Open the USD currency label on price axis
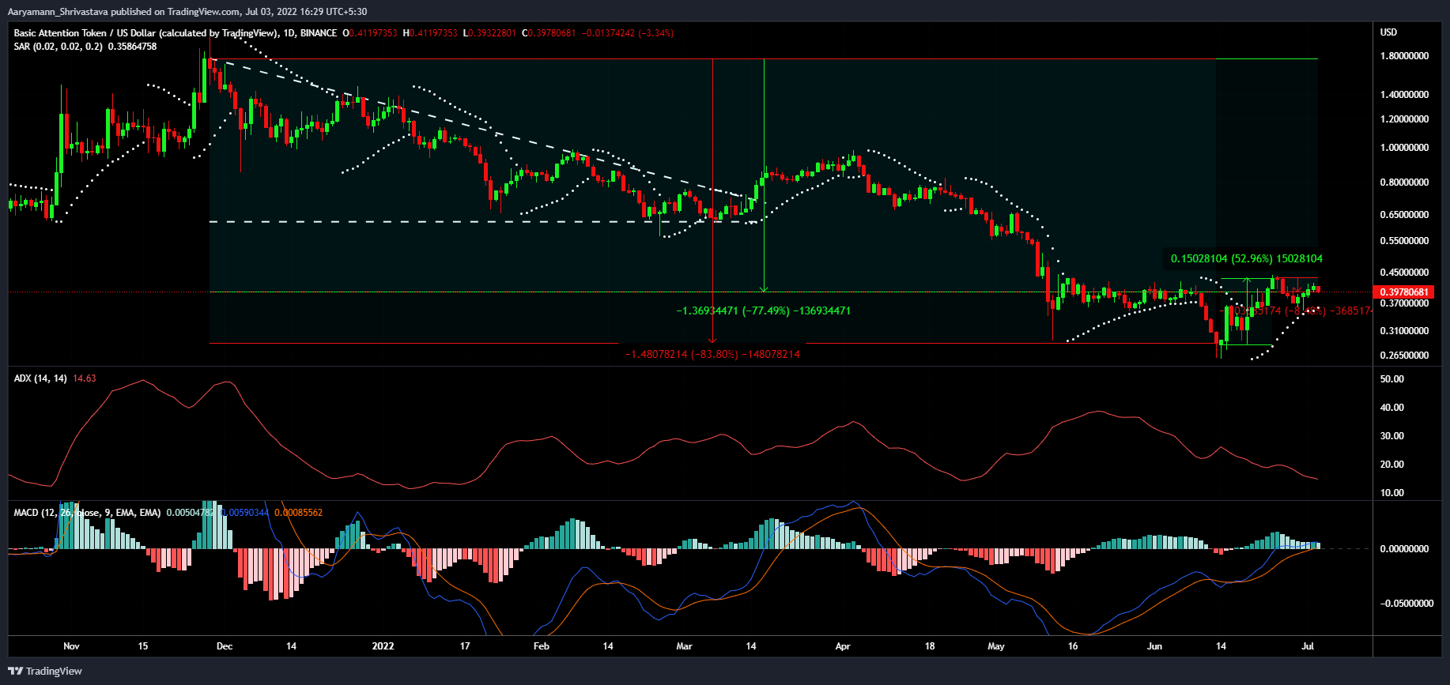This screenshot has width=1450, height=685. tap(1388, 32)
